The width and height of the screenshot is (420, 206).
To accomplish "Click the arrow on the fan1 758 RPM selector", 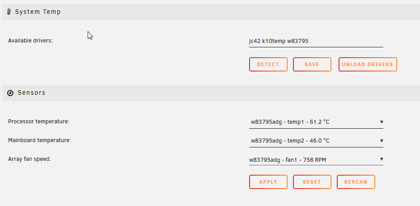I will click(382, 159).
